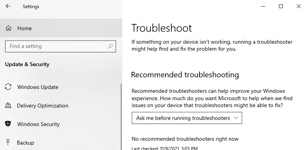Screen dimensions: 306x150
Task: Click the sidebar vertical scrollbar
Action: 121,117
